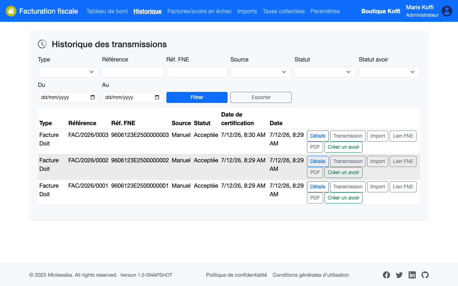The height and width of the screenshot is (286, 458).
Task: Click Transmission for FAC/2026/0001
Action: tap(348, 187)
